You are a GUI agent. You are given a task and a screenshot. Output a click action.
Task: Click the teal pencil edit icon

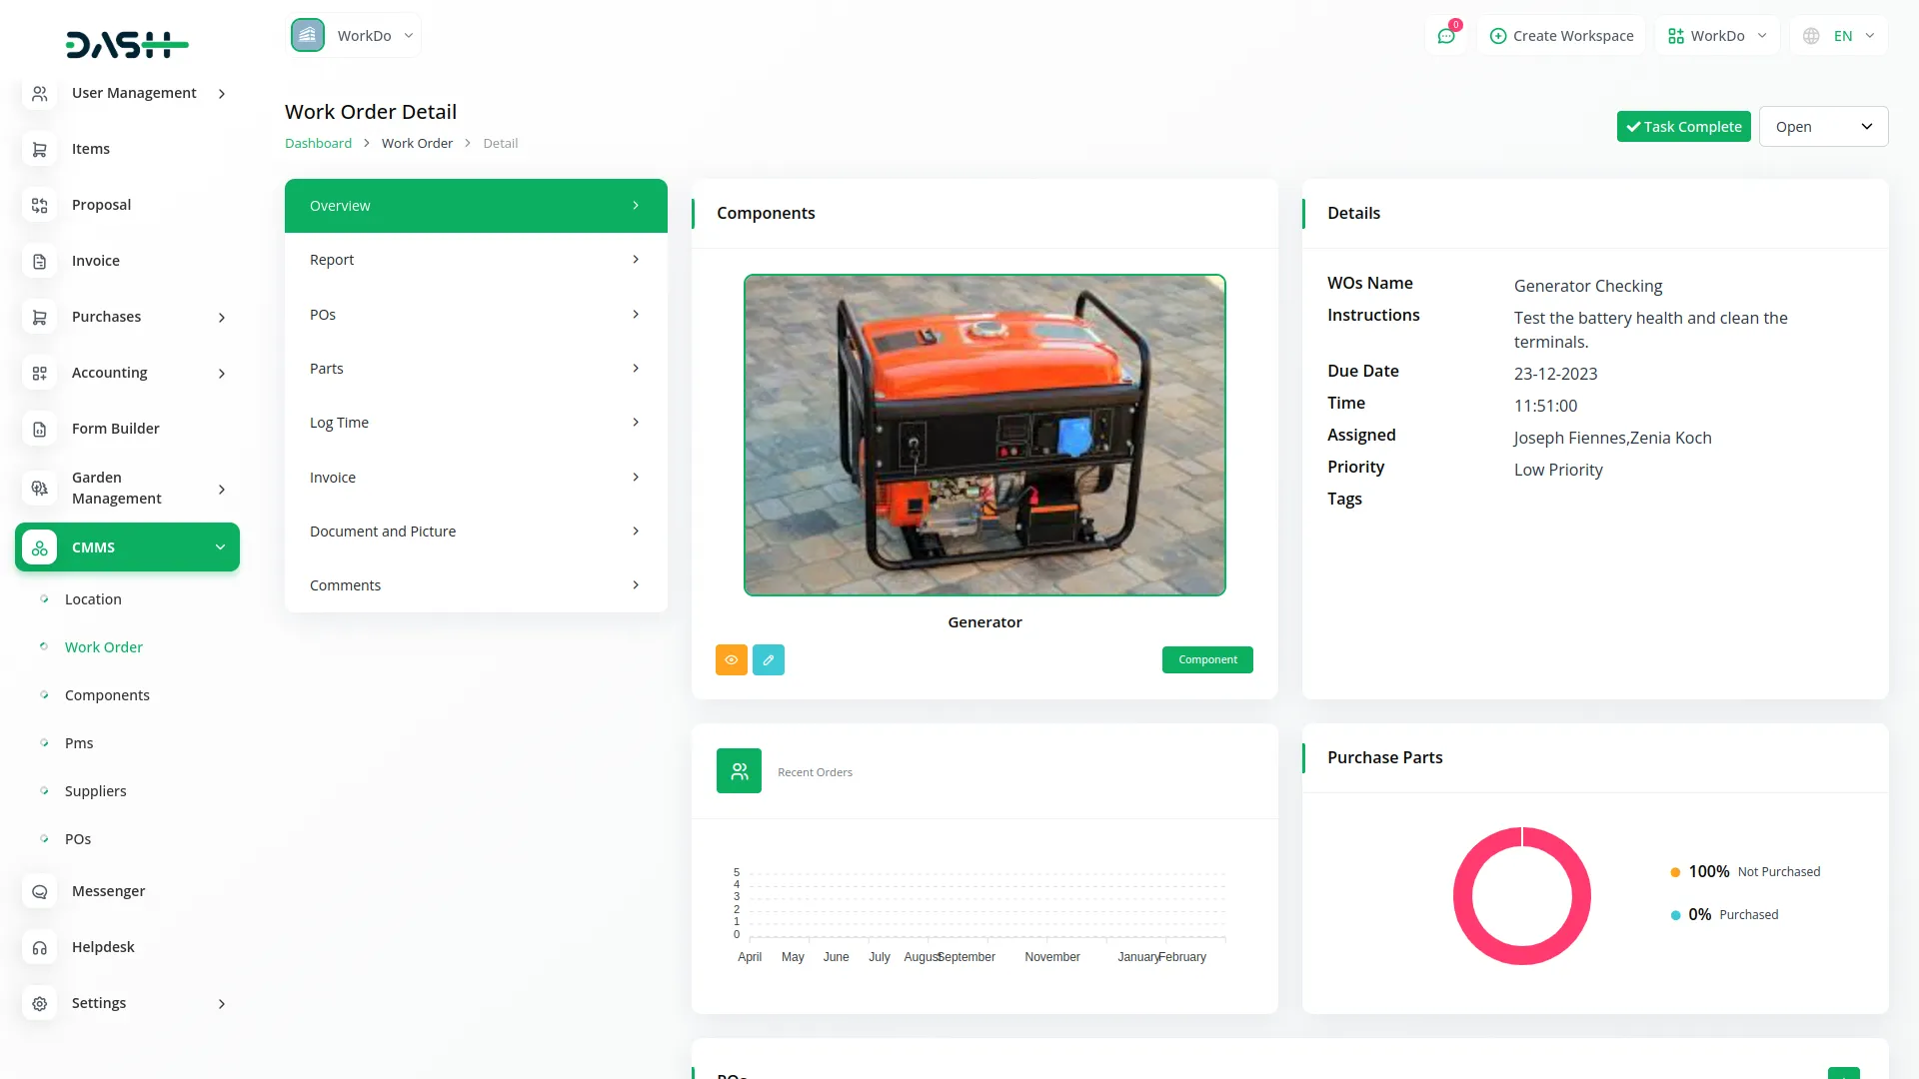tap(768, 659)
